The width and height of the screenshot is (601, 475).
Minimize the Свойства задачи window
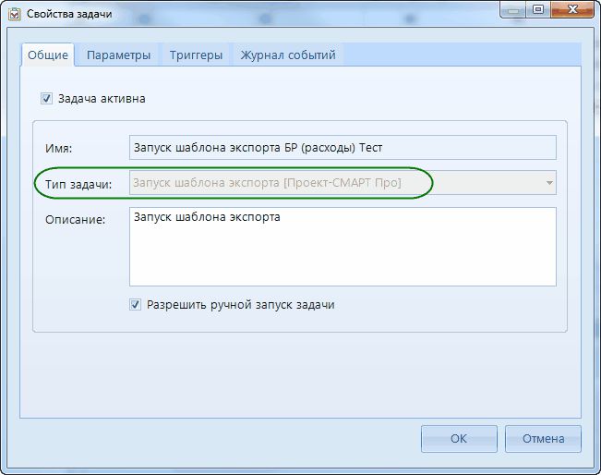[x=516, y=10]
